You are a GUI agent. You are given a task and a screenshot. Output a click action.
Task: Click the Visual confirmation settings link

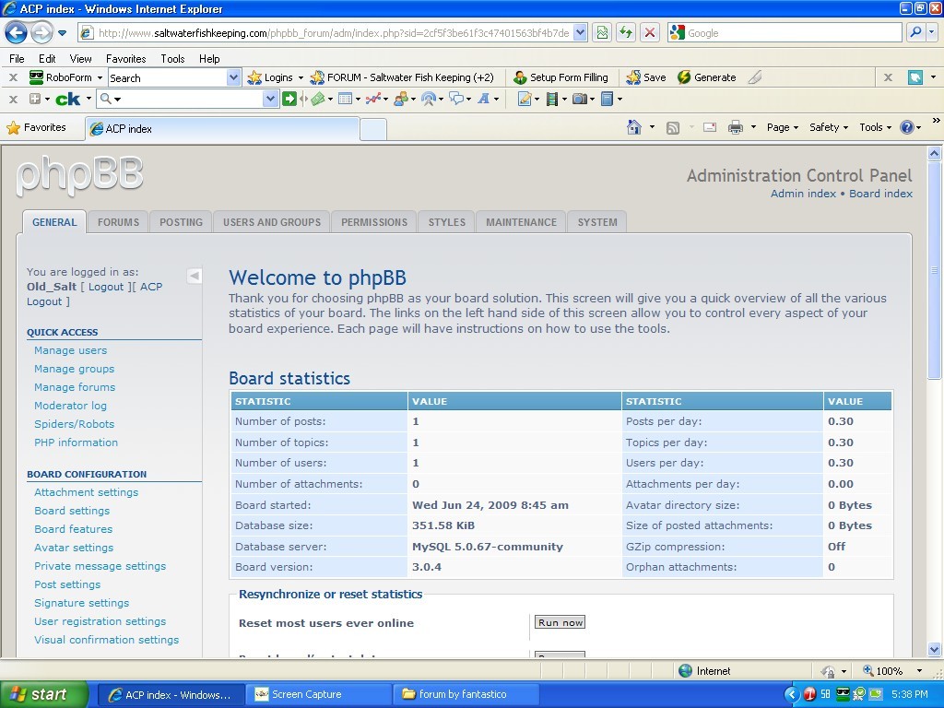coord(107,640)
